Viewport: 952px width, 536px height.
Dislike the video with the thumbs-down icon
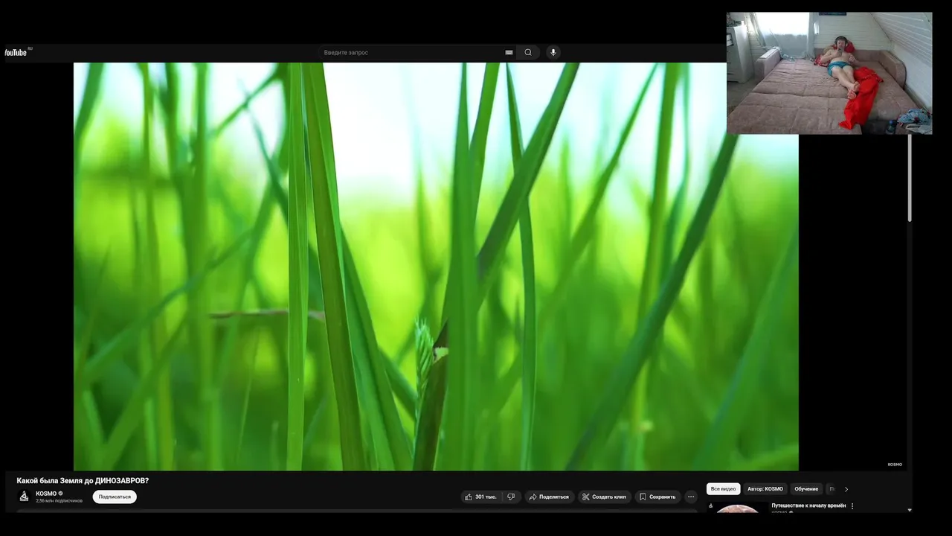pos(511,497)
